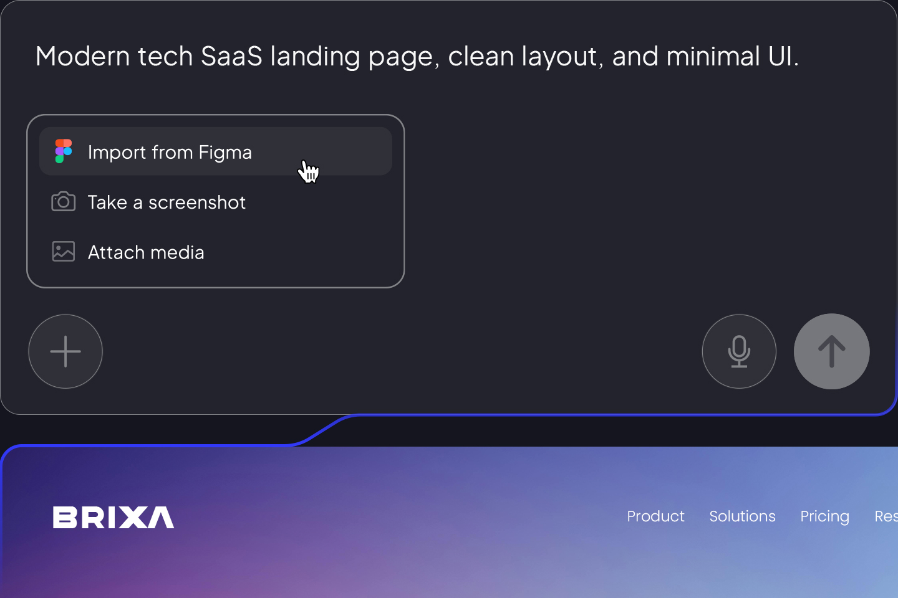This screenshot has height=598, width=898.
Task: Choose the Take a screenshot option
Action: pos(167,202)
